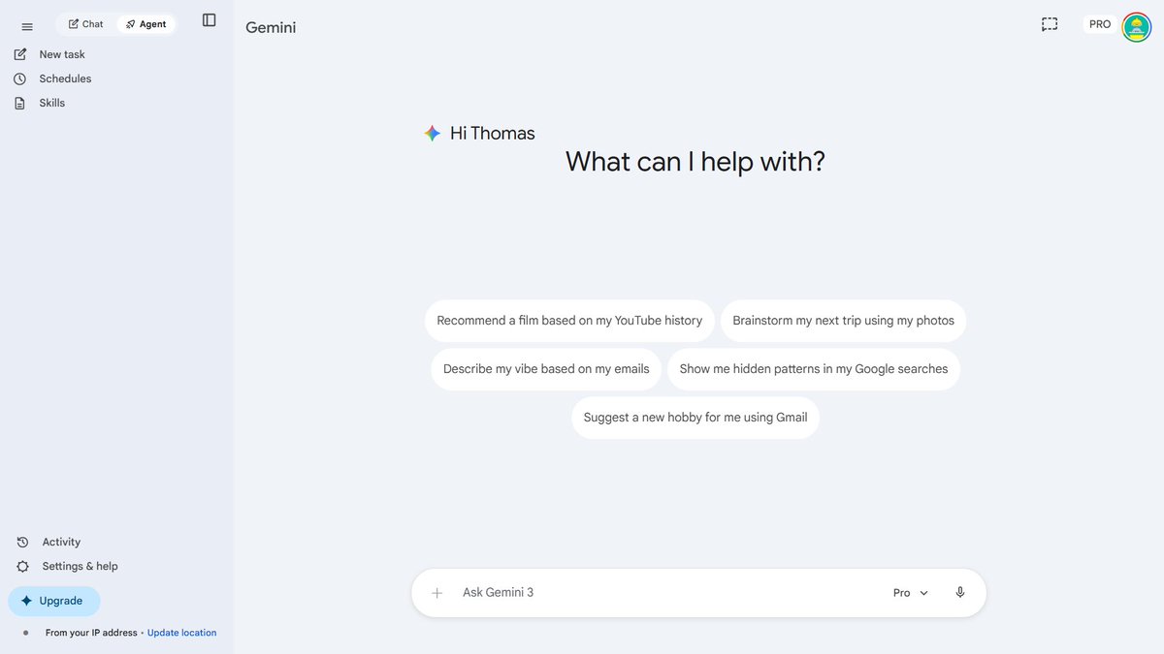Click the New task pencil icon
Viewport: 1164px width, 654px height.
pyautogui.click(x=20, y=54)
